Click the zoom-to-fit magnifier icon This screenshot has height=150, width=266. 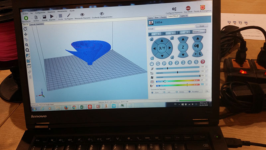pos(27,50)
